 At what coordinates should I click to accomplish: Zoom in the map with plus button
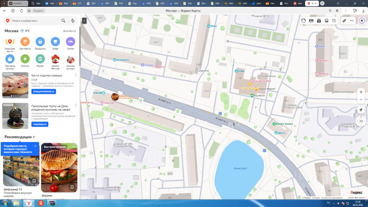pos(361,92)
